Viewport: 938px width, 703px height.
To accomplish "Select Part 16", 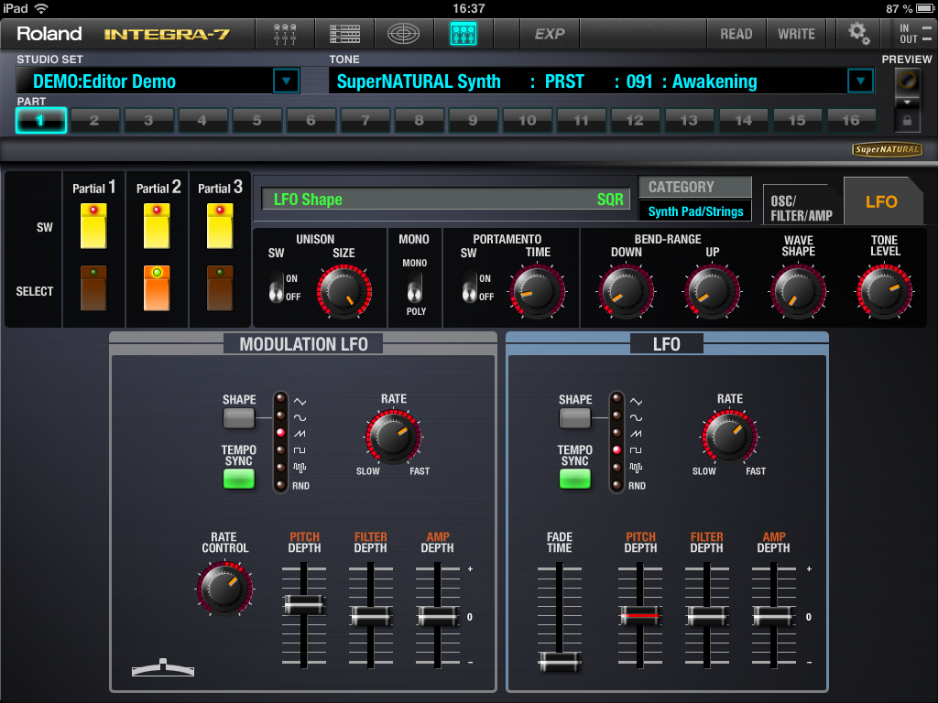I will pos(851,120).
